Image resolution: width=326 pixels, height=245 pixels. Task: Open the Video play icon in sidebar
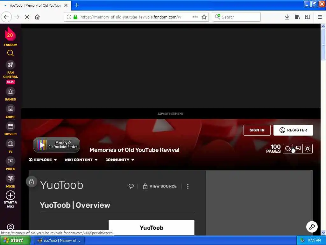click(11, 161)
